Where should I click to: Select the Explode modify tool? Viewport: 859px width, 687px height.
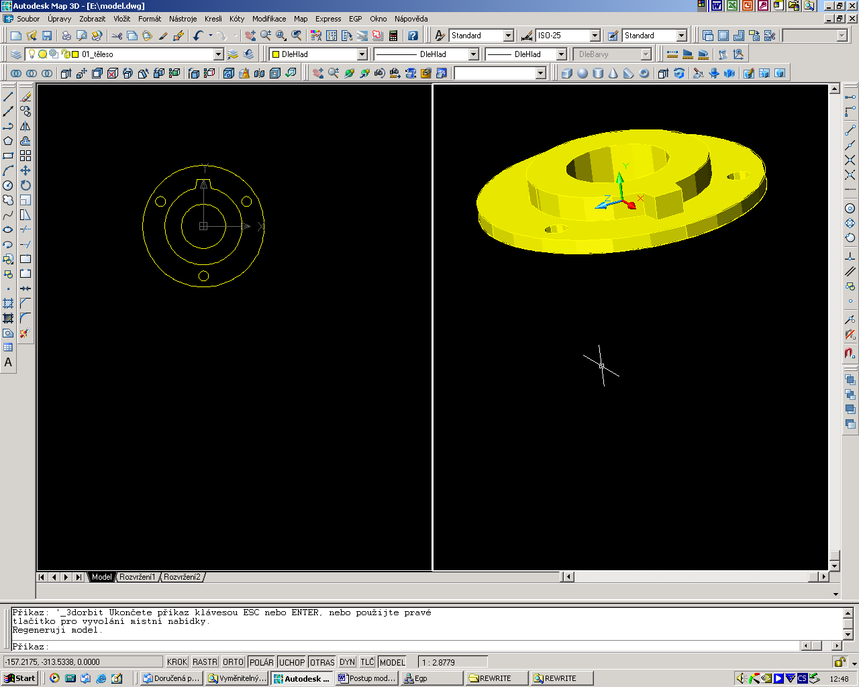click(26, 333)
